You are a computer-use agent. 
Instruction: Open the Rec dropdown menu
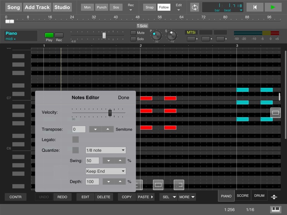[x=131, y=7]
